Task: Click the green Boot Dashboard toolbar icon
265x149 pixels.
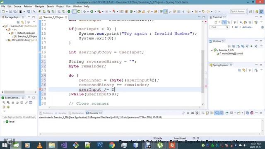Action: 69,12
